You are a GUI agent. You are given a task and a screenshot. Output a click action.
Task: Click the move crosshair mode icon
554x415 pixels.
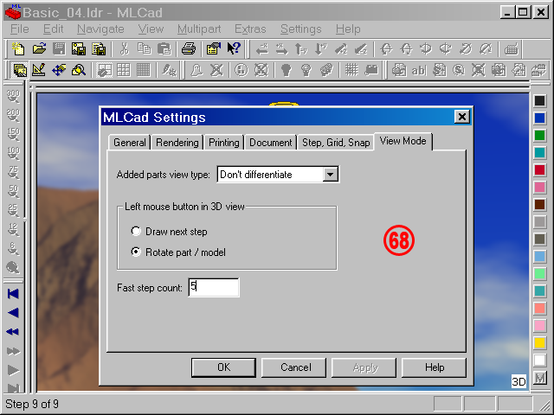pyautogui.click(x=59, y=69)
